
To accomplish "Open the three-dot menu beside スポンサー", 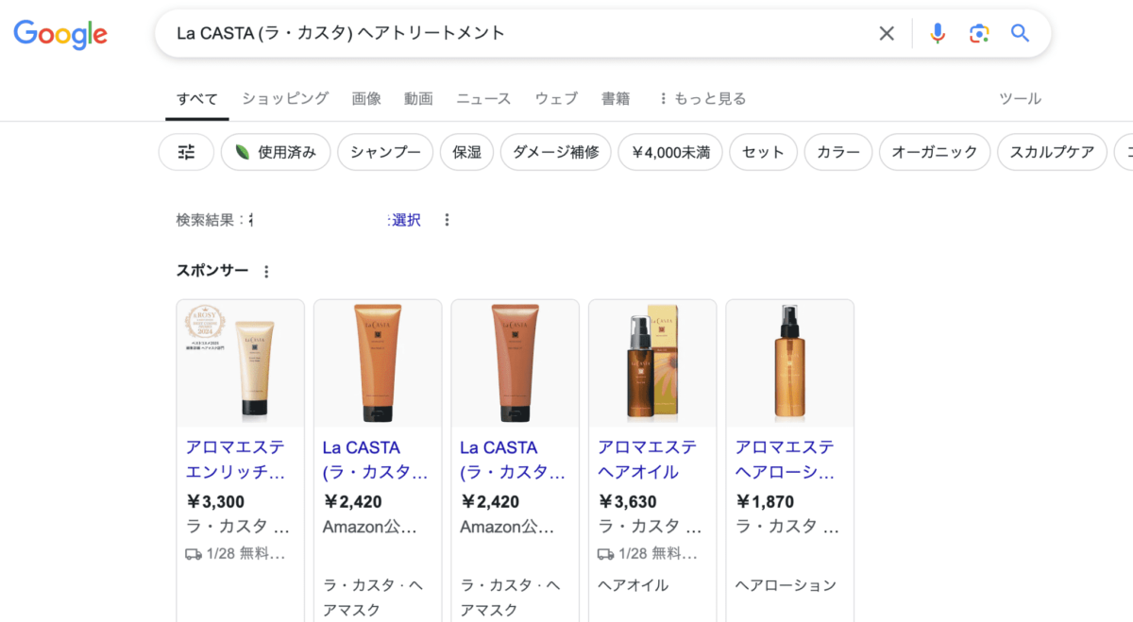I will [266, 272].
